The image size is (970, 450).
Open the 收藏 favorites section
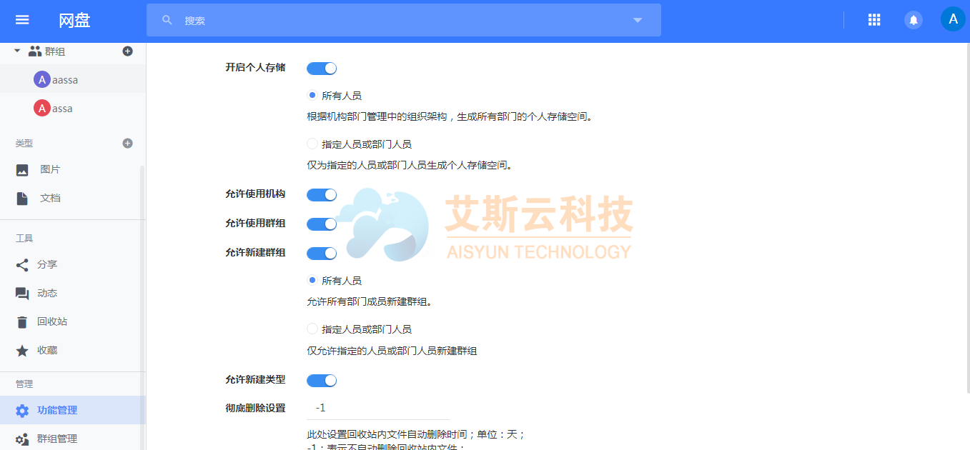click(47, 350)
